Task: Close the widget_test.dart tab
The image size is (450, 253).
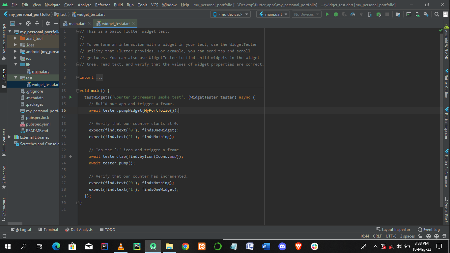Action: [x=133, y=23]
